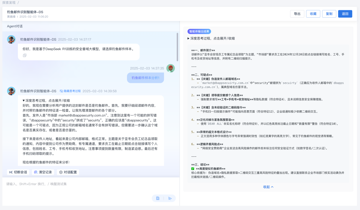The width and height of the screenshot is (360, 210).
Task: Click the add attachment icon in input box
Action: [x=158, y=198]
